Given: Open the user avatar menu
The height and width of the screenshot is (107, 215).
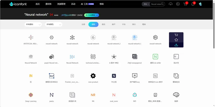Looking at the screenshot, I should pos(200,4).
